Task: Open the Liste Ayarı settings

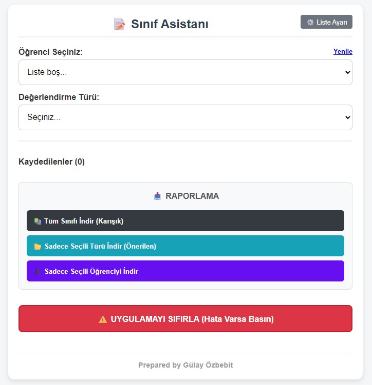Action: pos(326,22)
